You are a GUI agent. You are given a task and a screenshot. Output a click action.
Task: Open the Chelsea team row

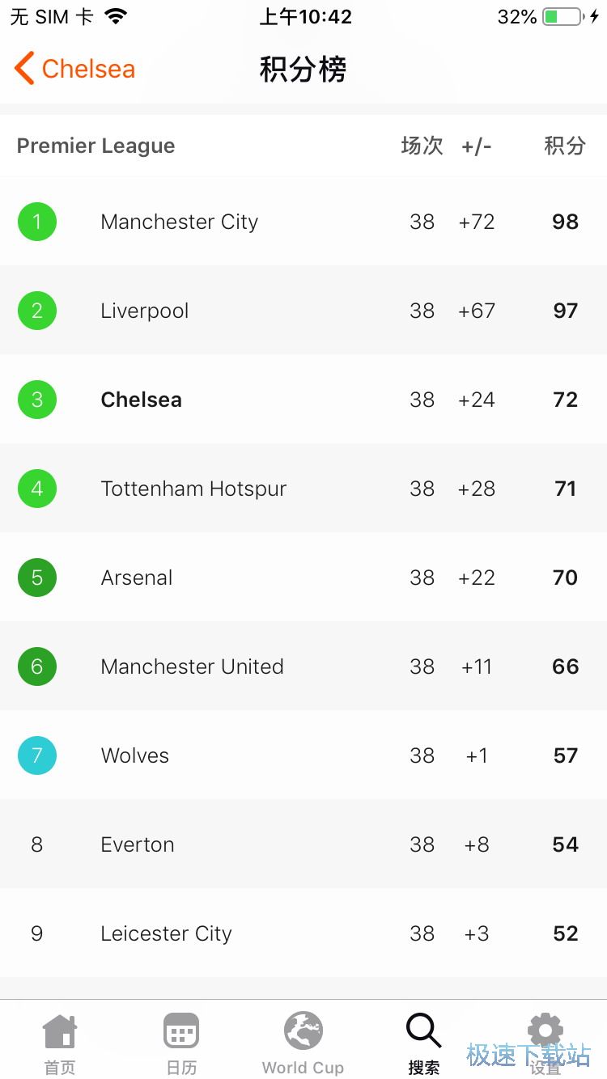303,400
